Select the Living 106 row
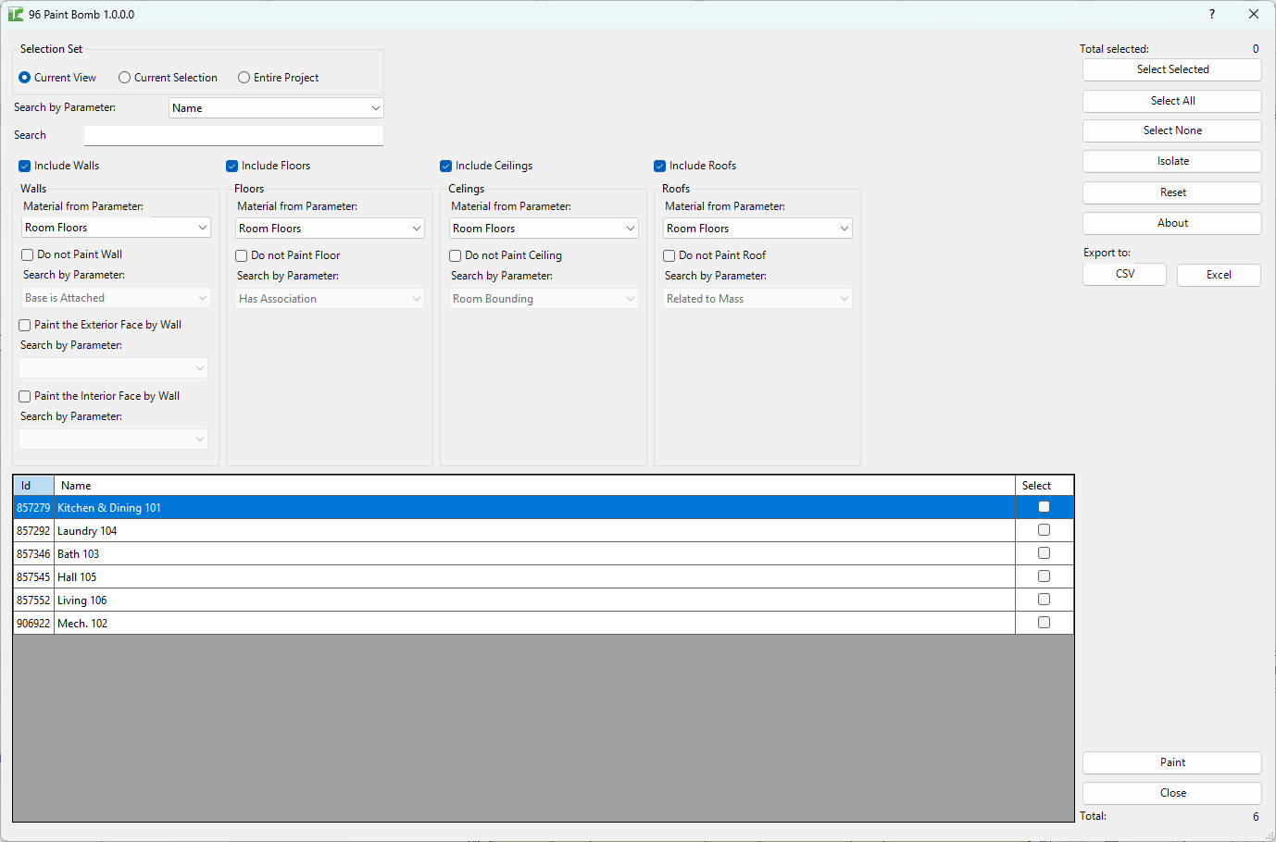The width and height of the screenshot is (1276, 842). tap(278, 599)
